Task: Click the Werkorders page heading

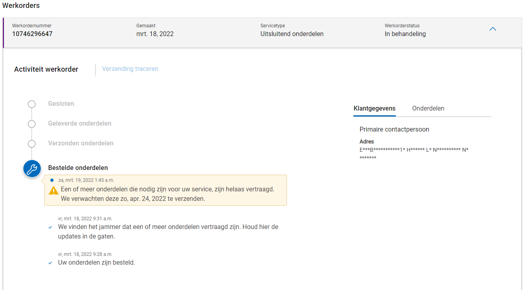Action: tap(21, 6)
